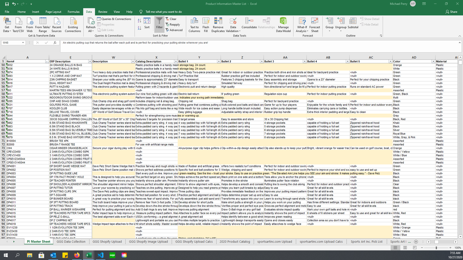The width and height of the screenshot is (463, 260).
Task: Open Advanced filter options
Action: [x=174, y=30]
